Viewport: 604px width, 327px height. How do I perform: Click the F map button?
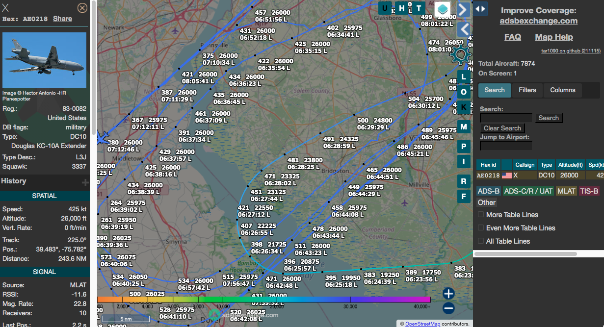point(464,196)
